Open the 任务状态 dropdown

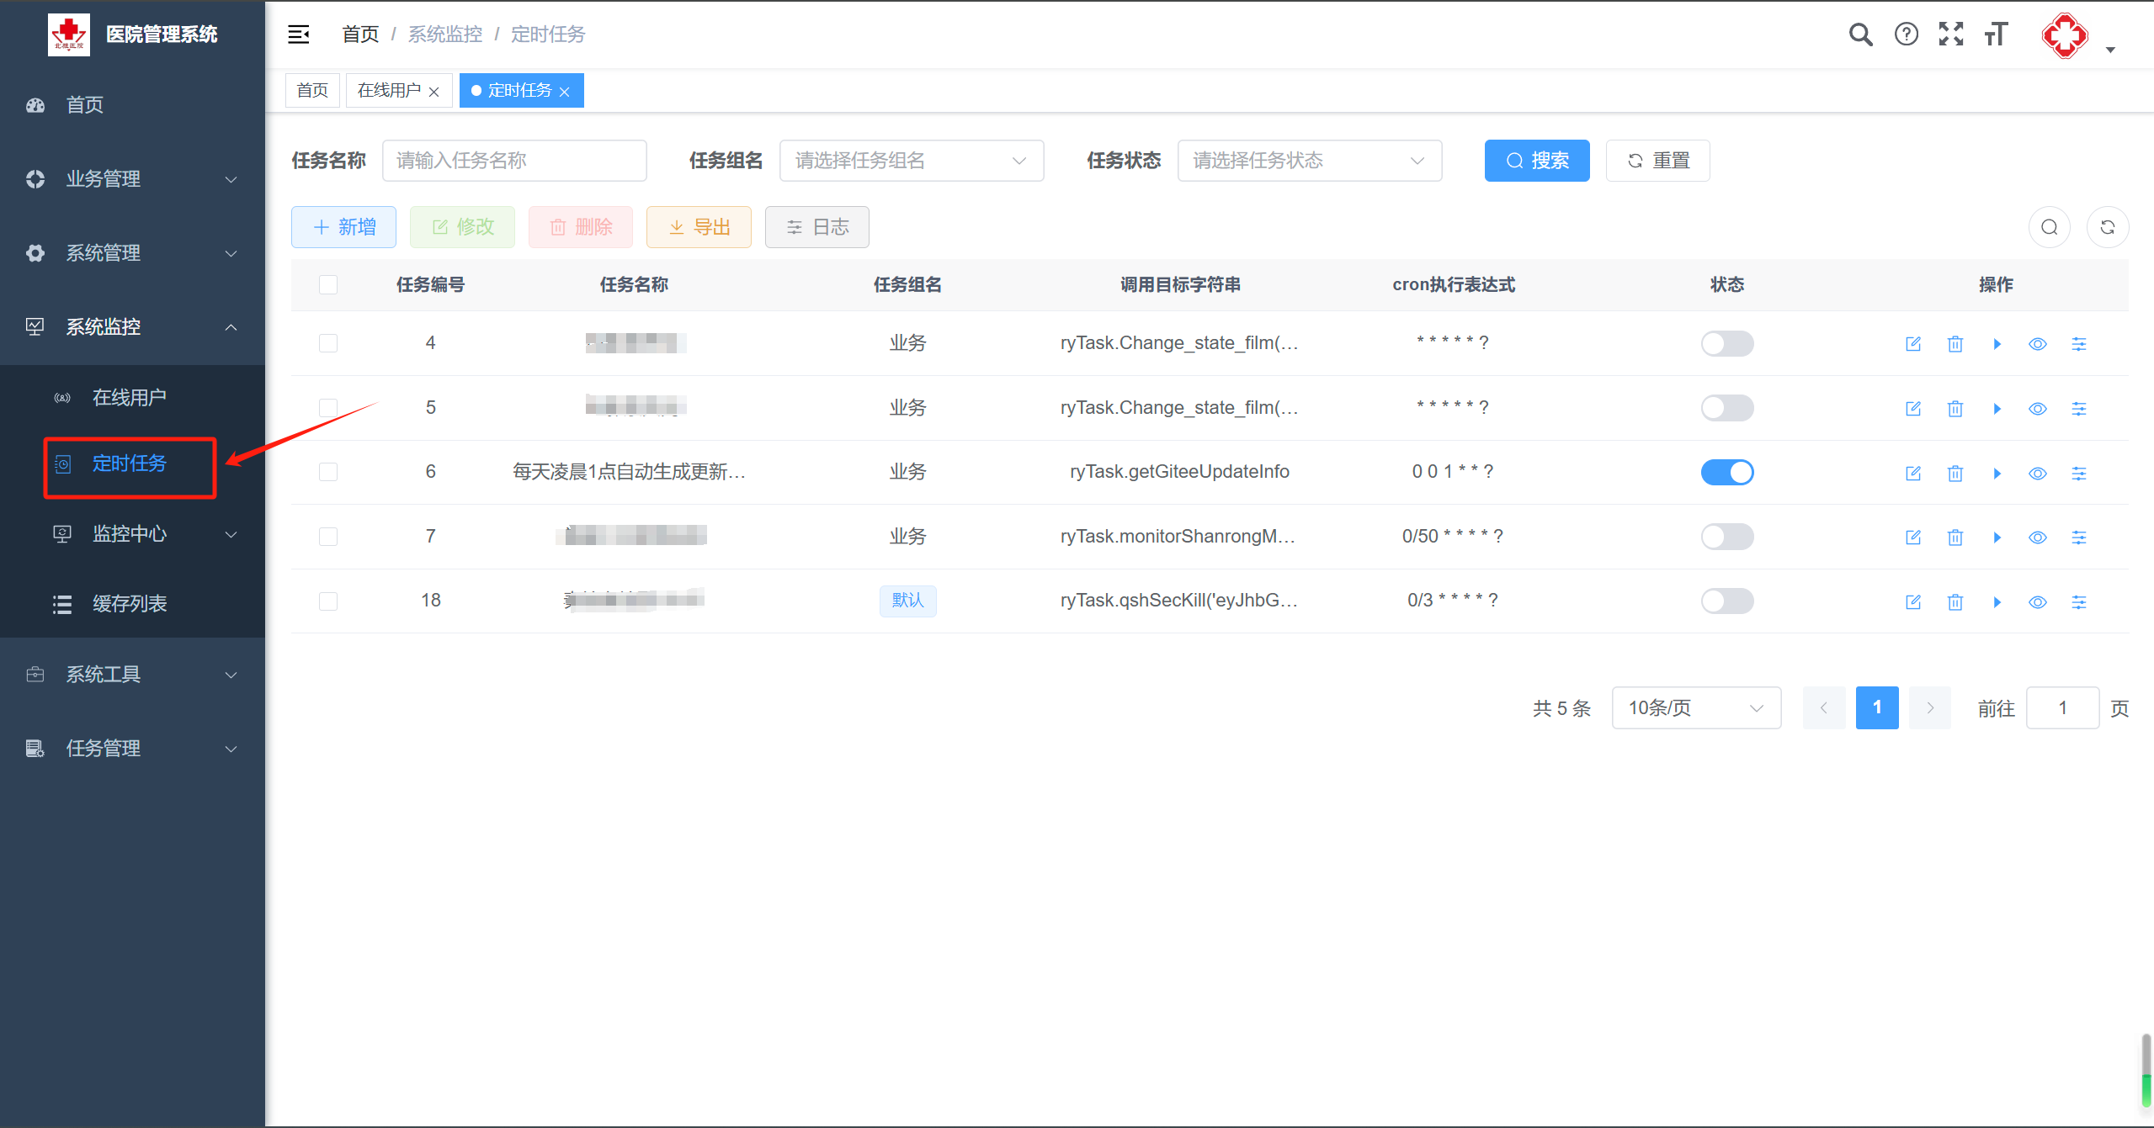(1309, 161)
